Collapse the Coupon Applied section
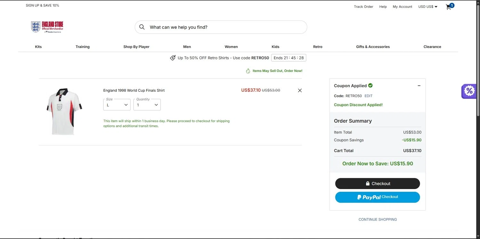The image size is (480, 239). point(419,86)
